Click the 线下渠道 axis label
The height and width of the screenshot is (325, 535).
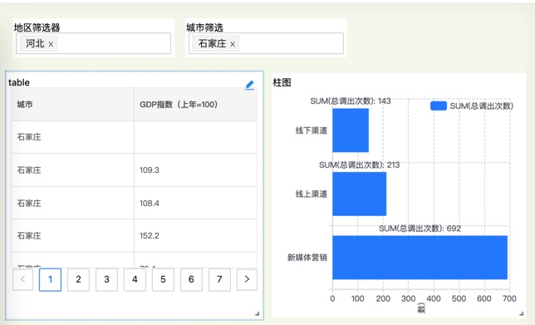pos(312,130)
